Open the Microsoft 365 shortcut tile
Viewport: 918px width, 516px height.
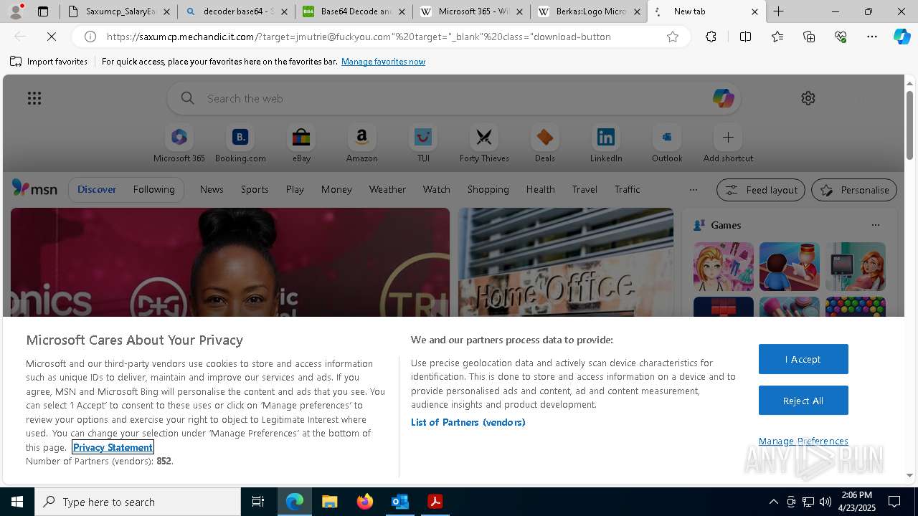tap(179, 143)
